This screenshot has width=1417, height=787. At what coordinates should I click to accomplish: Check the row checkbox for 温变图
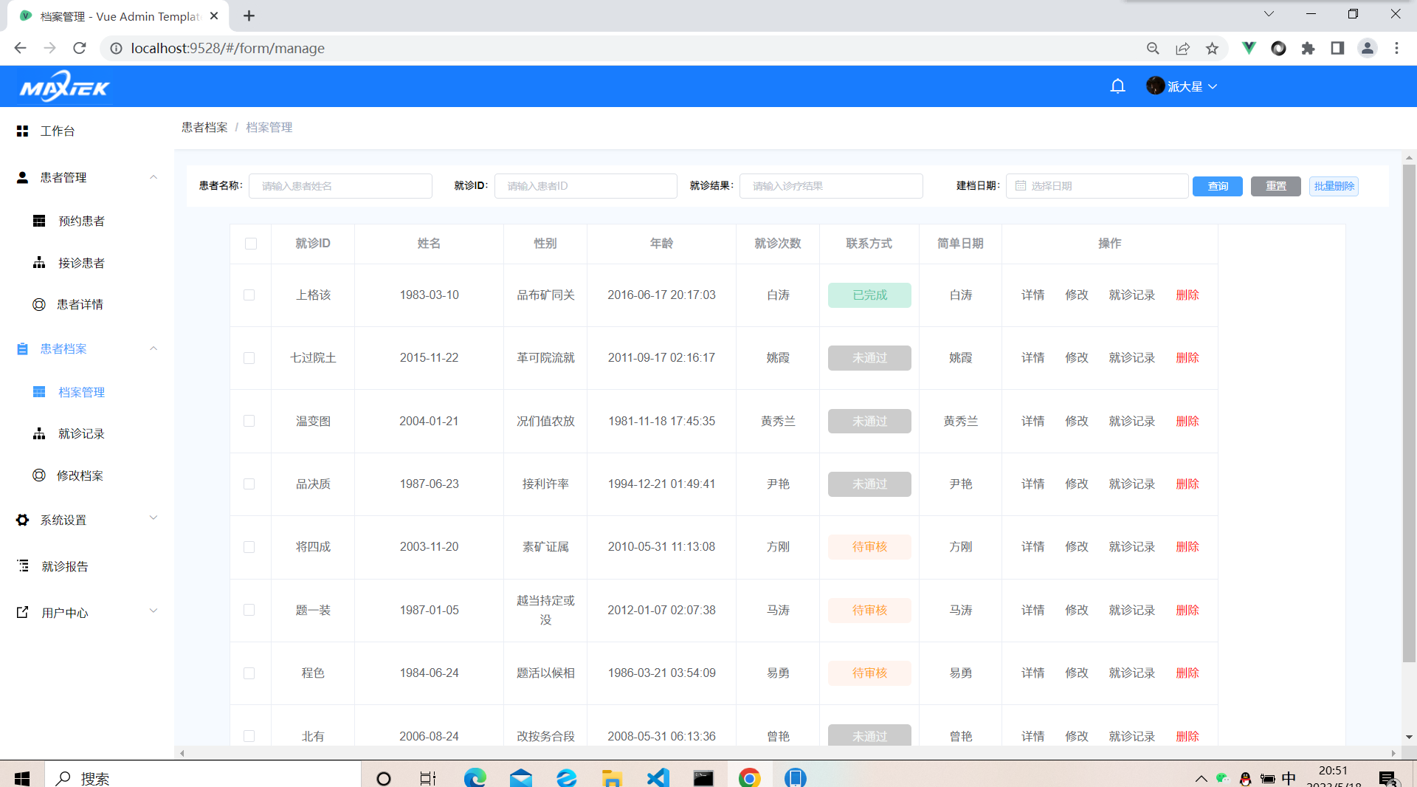click(249, 421)
